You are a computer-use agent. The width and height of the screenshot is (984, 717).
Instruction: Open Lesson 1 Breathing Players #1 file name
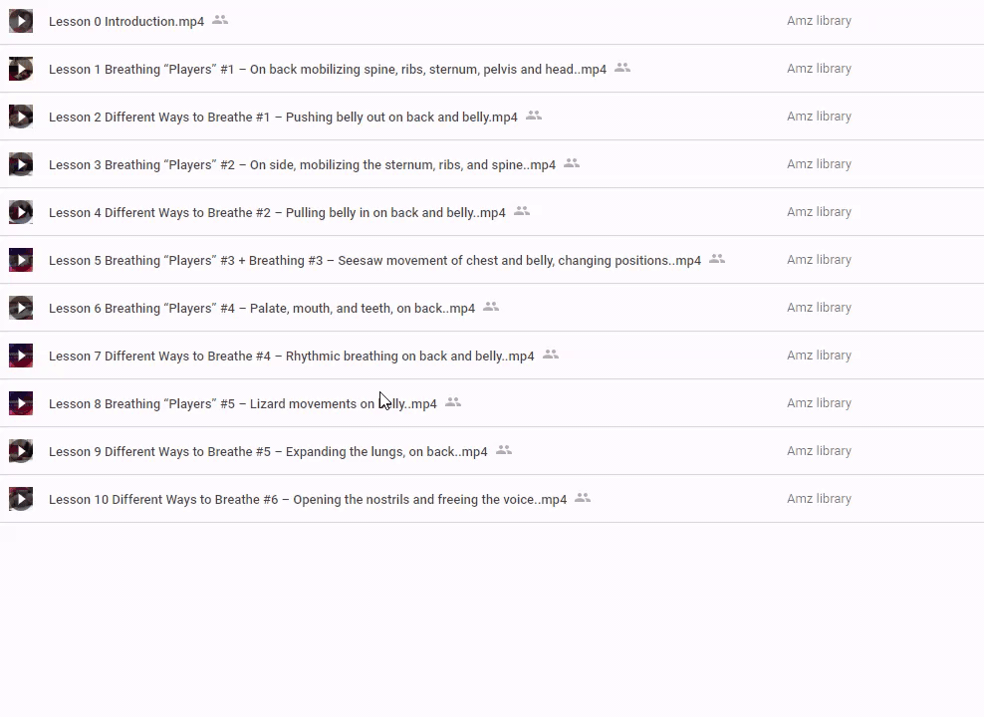tap(327, 70)
